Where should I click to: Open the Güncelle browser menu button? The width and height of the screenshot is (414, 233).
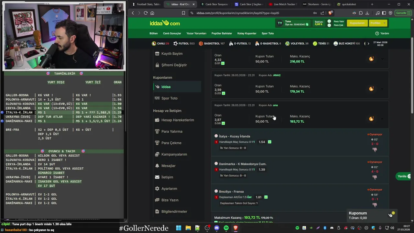coord(403,13)
